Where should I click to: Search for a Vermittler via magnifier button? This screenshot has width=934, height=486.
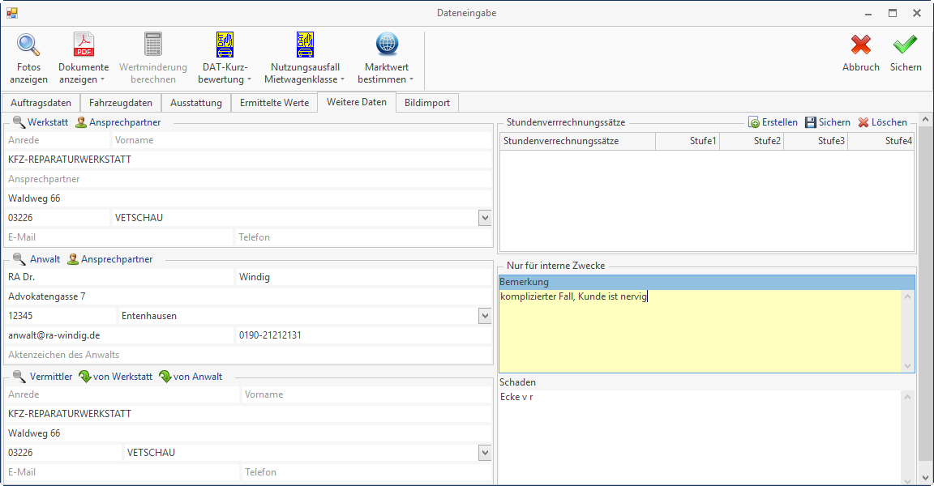pyautogui.click(x=42, y=377)
